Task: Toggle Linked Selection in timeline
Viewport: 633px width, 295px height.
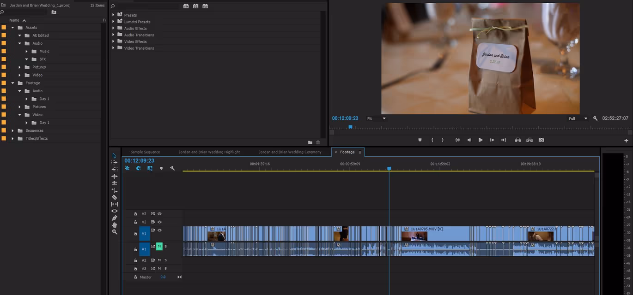Action: pyautogui.click(x=150, y=168)
